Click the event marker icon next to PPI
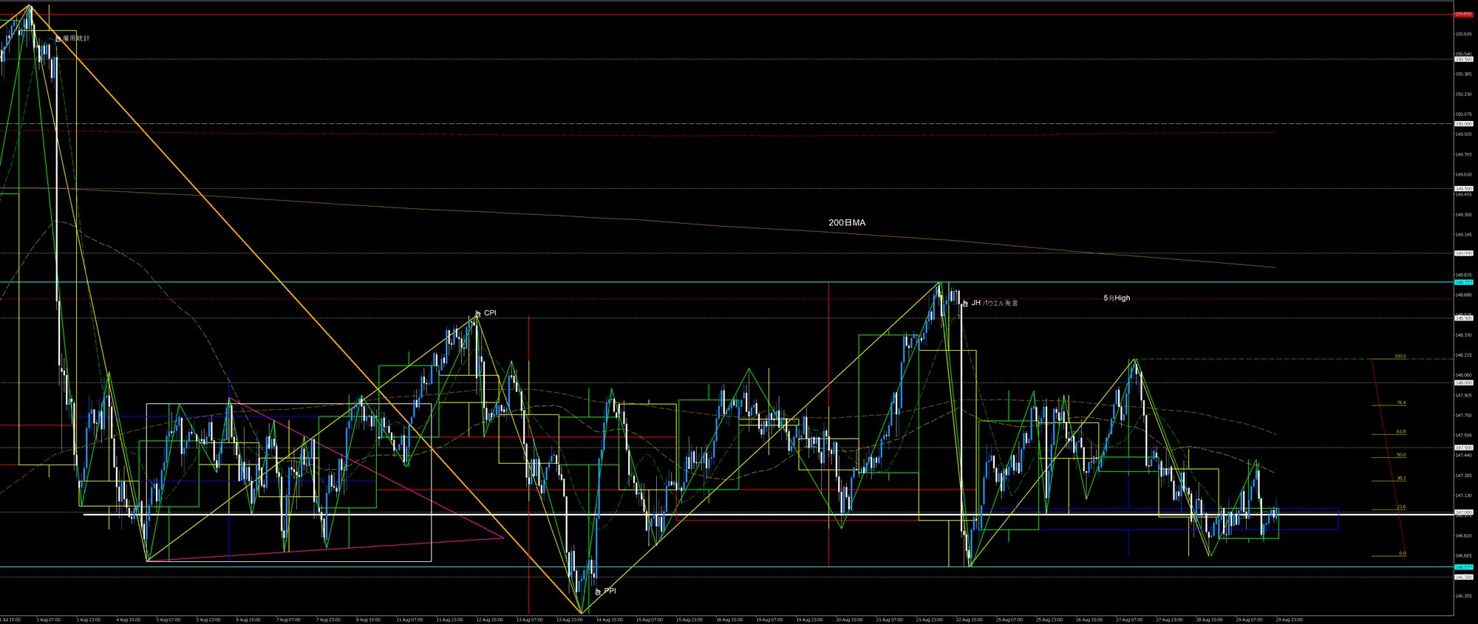The height and width of the screenshot is (624, 1478). pyautogui.click(x=598, y=592)
